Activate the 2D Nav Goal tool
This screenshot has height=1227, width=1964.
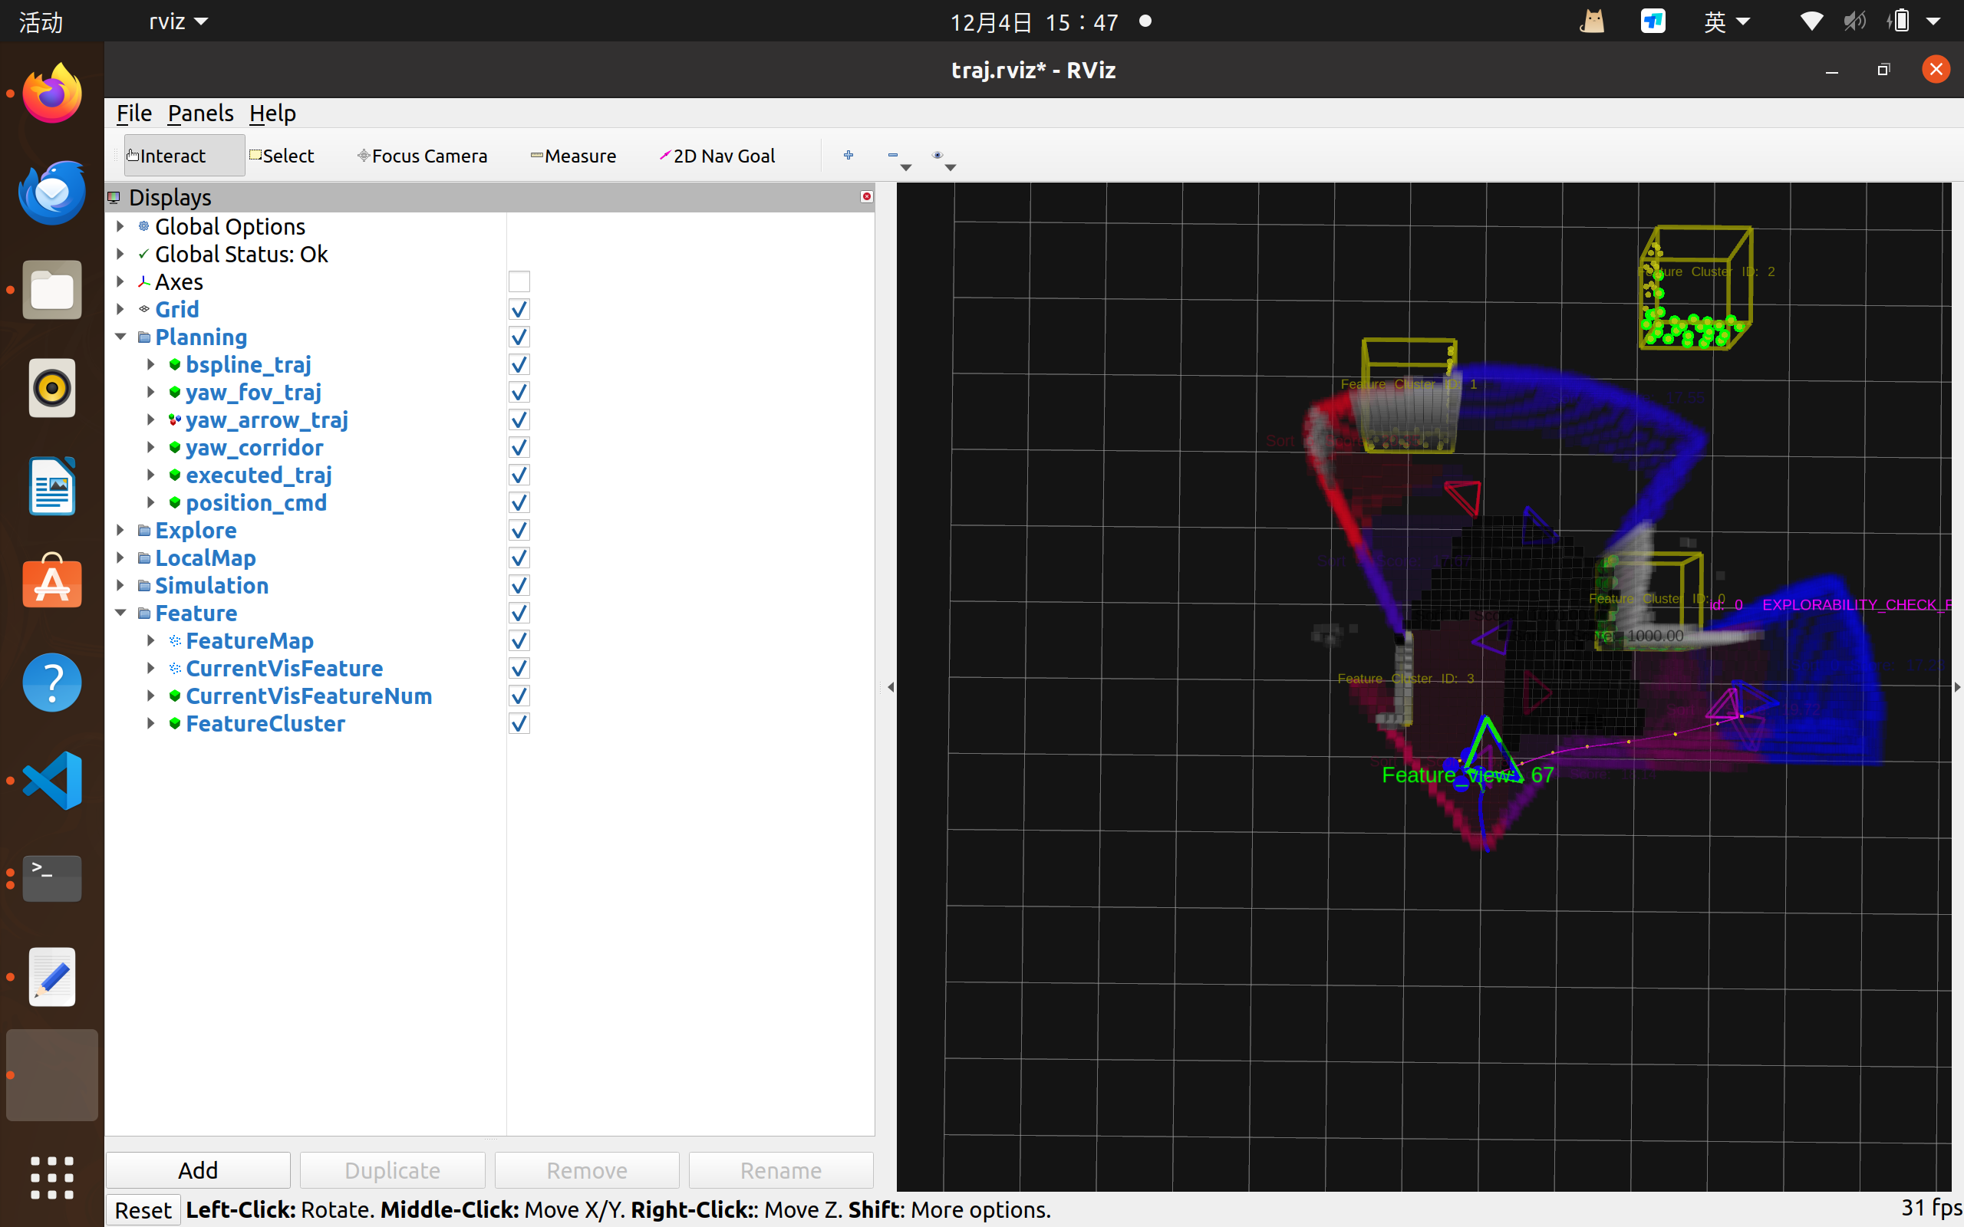tap(717, 155)
